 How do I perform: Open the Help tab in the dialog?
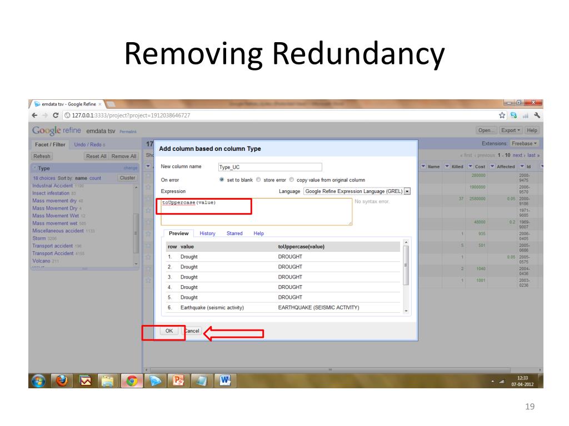[258, 234]
